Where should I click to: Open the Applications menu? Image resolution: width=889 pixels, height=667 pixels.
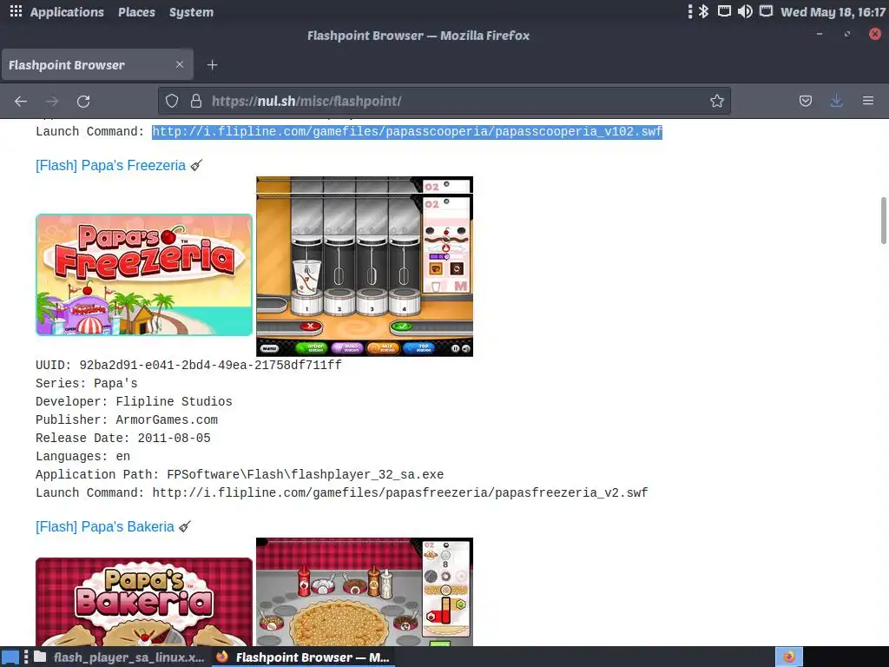point(67,12)
